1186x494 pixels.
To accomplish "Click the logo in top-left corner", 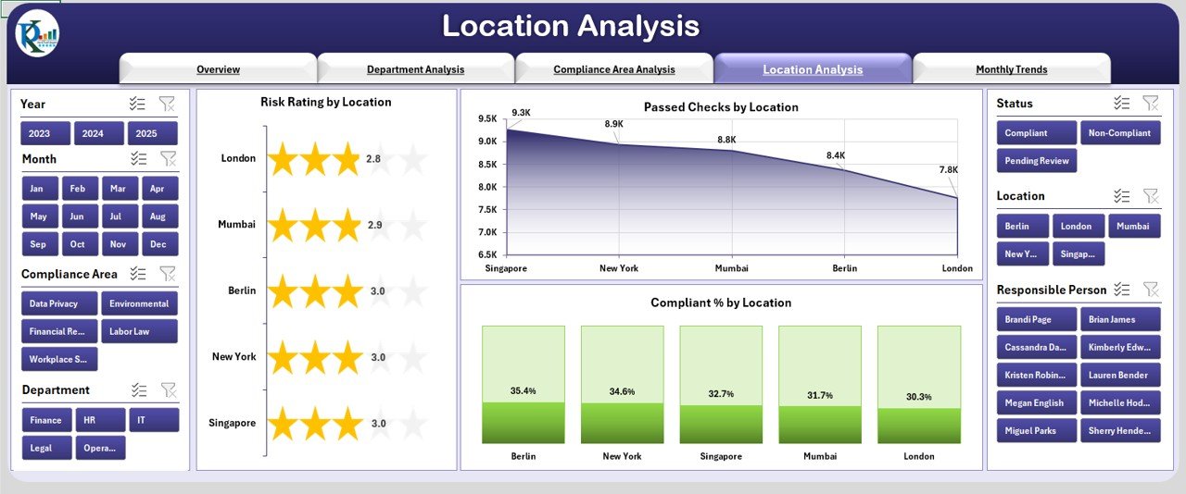I will (x=37, y=34).
